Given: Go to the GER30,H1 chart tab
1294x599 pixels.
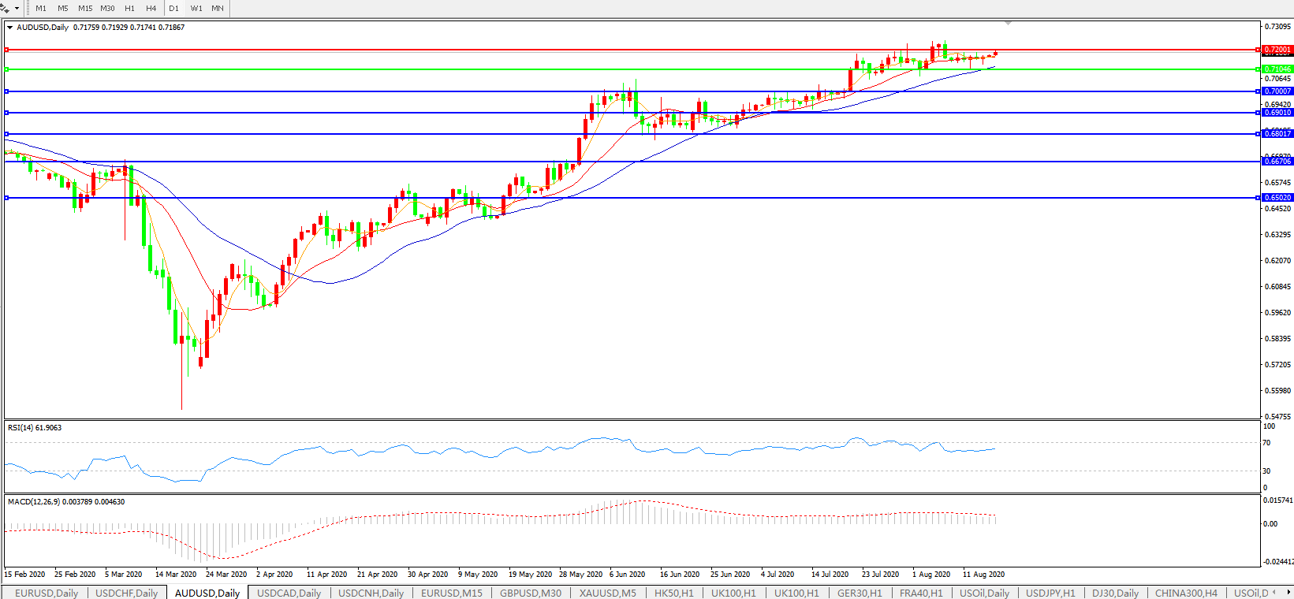Looking at the screenshot, I should point(860,593).
